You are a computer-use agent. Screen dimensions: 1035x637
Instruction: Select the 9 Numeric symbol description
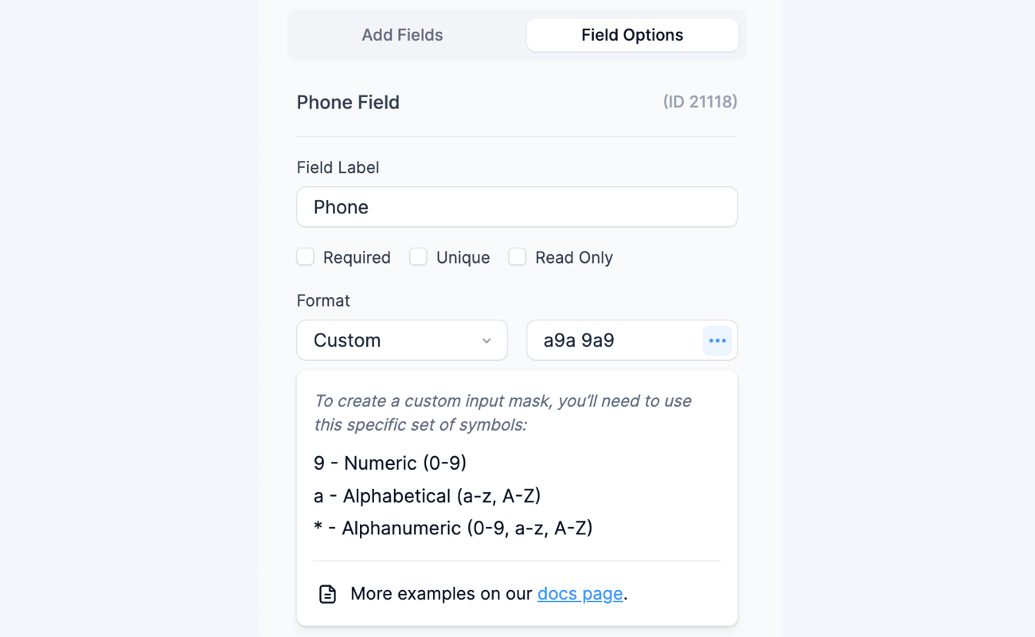pyautogui.click(x=390, y=463)
